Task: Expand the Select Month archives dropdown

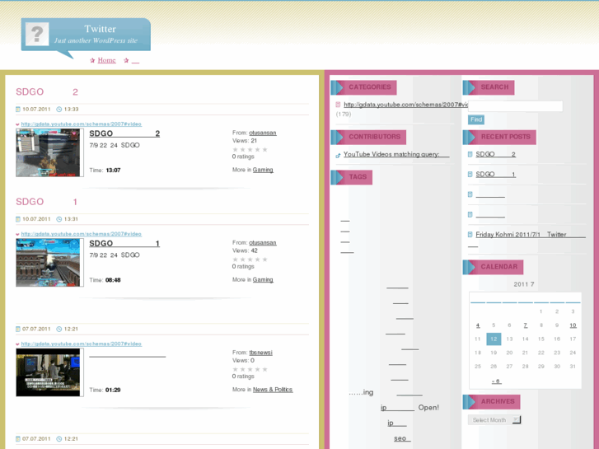Action: point(494,420)
